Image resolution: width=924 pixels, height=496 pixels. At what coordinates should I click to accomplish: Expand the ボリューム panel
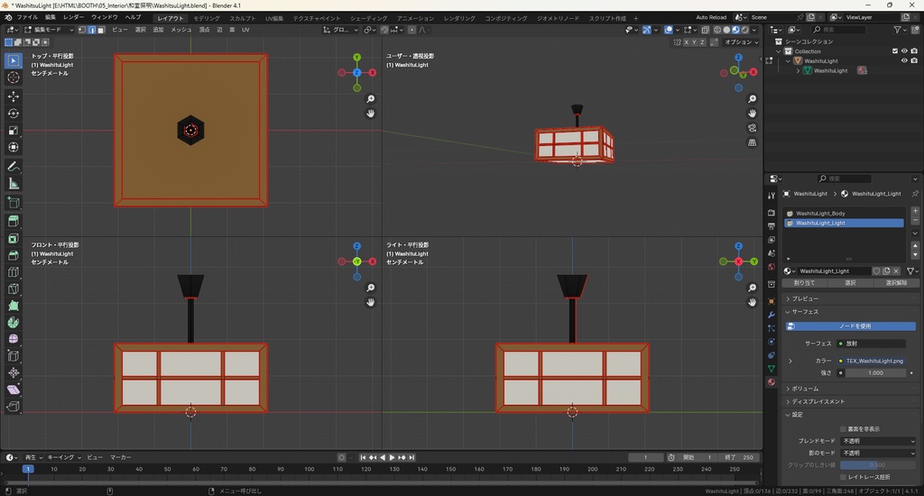point(805,389)
